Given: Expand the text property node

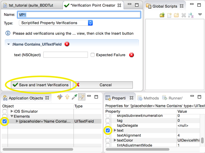Looking at the screenshot, I should pyautogui.click(x=115, y=130).
